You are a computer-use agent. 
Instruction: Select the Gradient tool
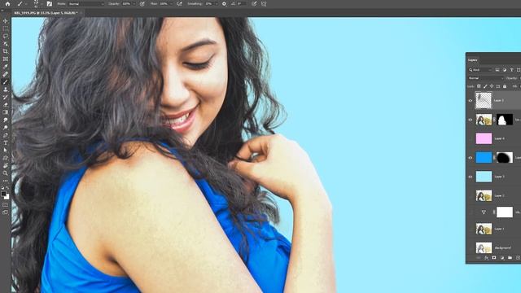click(x=6, y=112)
